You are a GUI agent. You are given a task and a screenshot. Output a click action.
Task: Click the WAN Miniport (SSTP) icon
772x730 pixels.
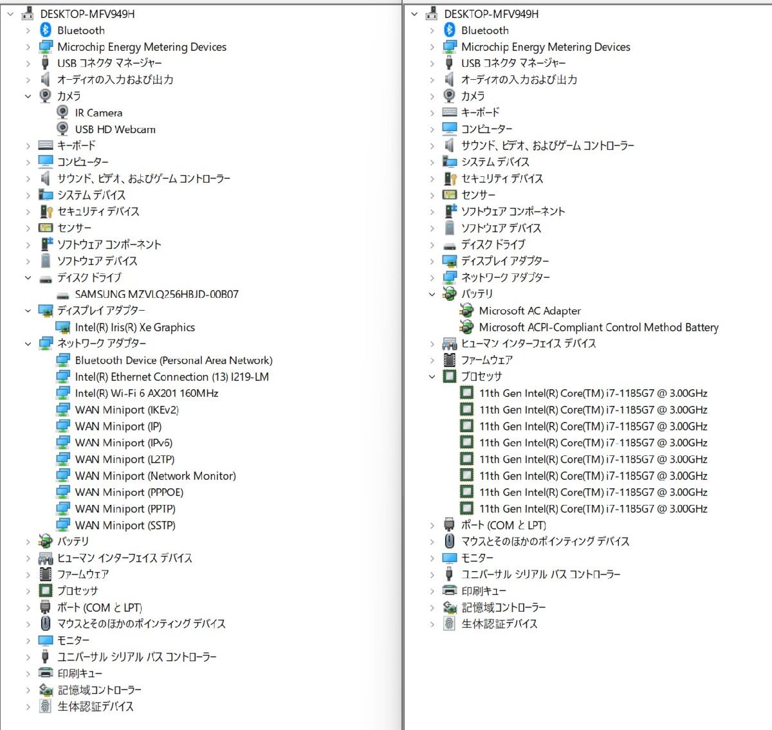tap(62, 525)
